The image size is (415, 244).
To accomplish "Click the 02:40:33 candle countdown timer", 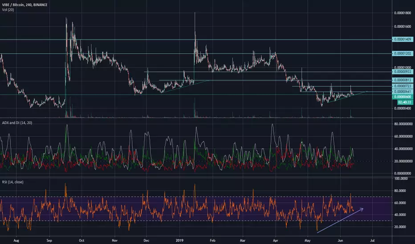I will click(405, 102).
